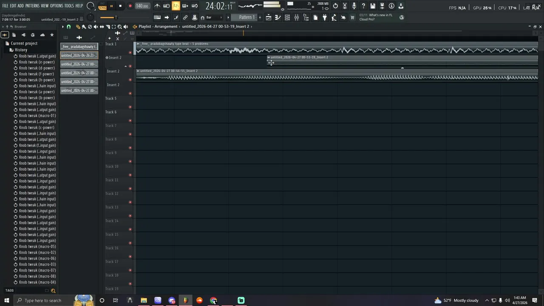
Task: Open the audio editor scissors icon
Action: click(345, 6)
